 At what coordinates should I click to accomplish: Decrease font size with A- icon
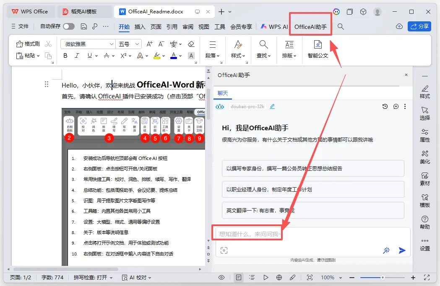coord(161,44)
